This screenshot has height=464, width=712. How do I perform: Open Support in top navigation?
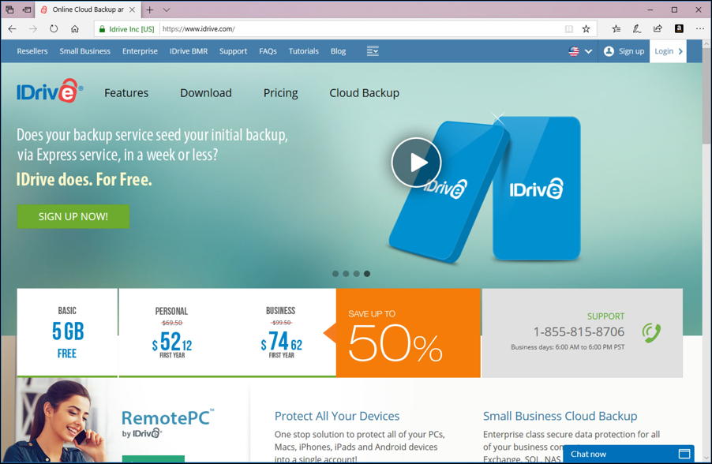[233, 51]
